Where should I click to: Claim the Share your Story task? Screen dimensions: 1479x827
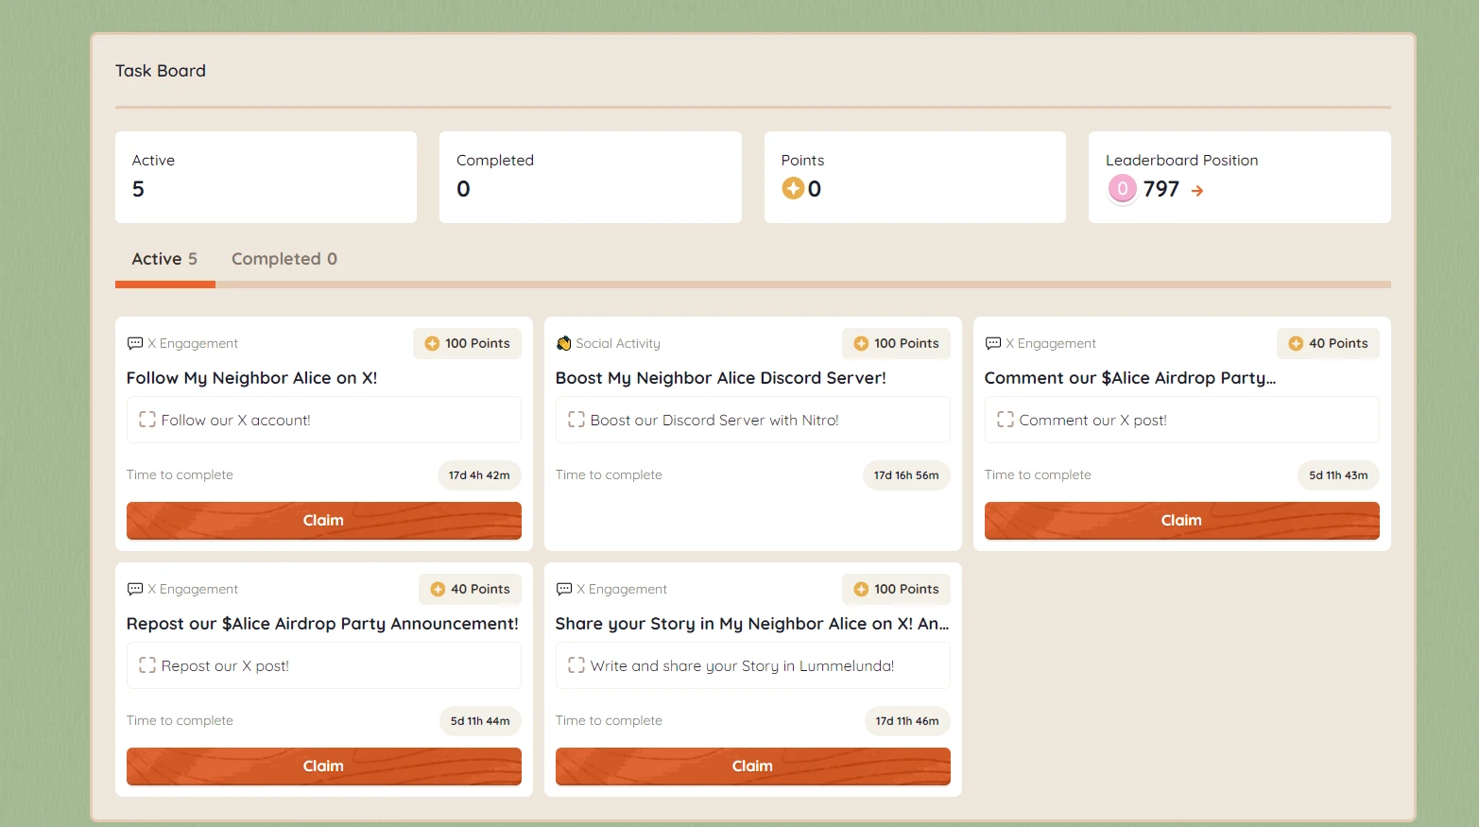[752, 767]
